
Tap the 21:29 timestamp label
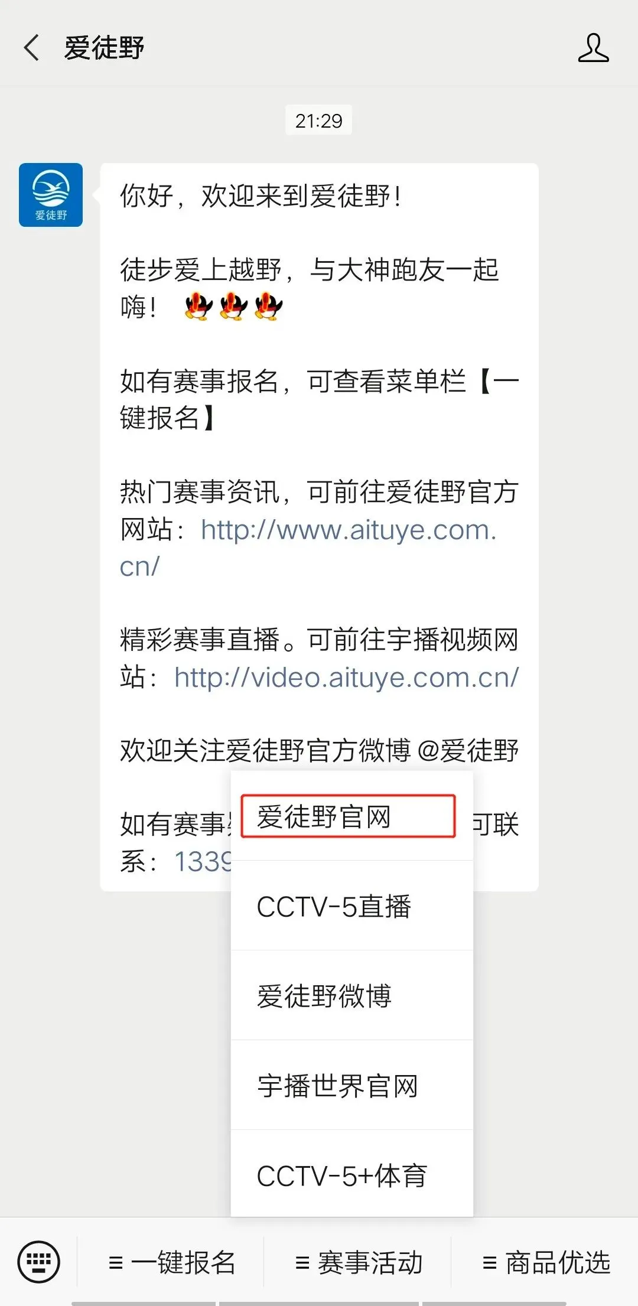[x=319, y=120]
